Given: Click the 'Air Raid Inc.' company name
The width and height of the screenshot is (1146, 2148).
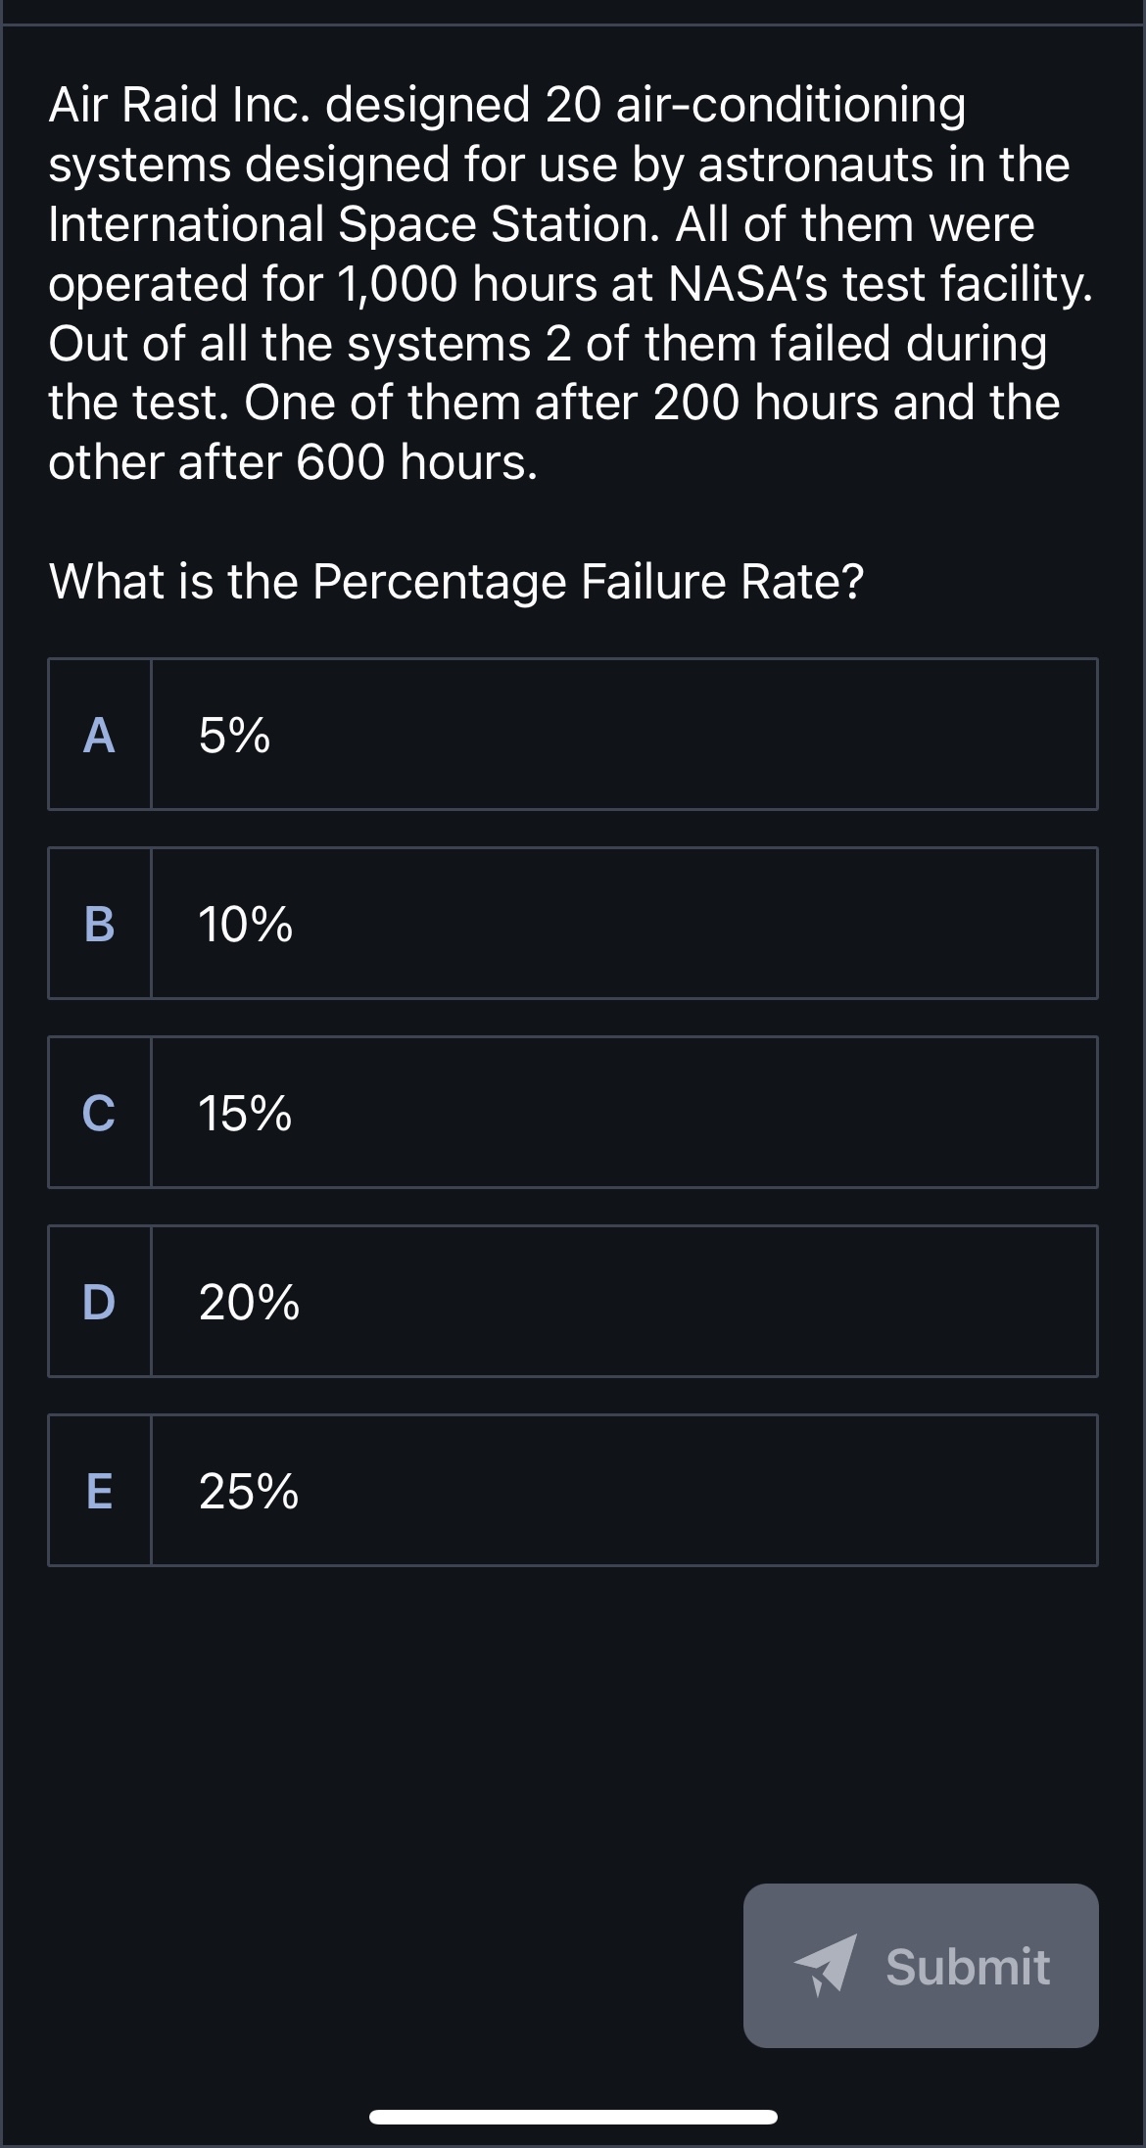Looking at the screenshot, I should pos(180,105).
